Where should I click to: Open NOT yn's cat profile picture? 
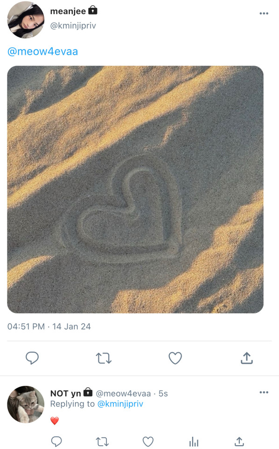click(26, 404)
